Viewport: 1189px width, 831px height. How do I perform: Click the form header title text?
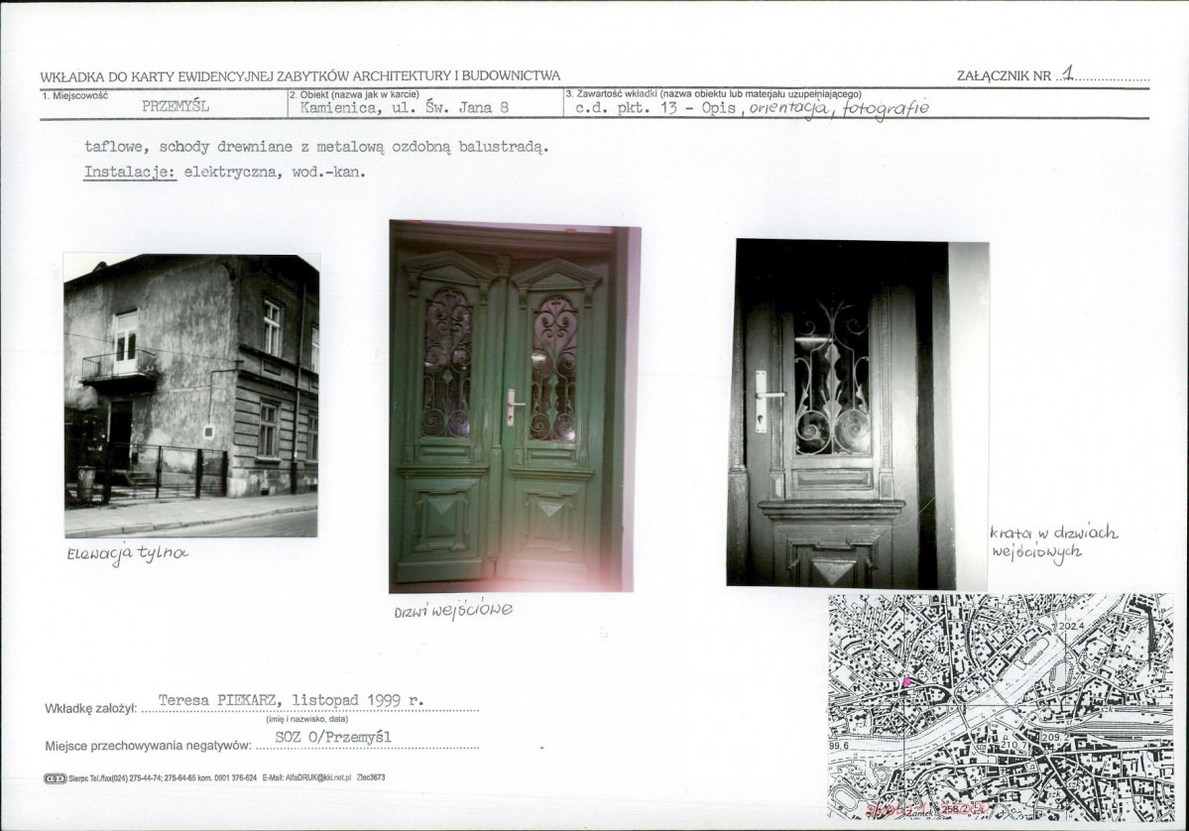coord(300,75)
